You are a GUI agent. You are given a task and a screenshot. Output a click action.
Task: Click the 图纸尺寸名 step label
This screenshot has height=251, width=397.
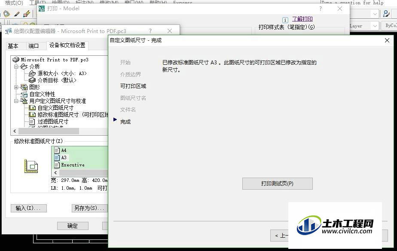(133, 98)
